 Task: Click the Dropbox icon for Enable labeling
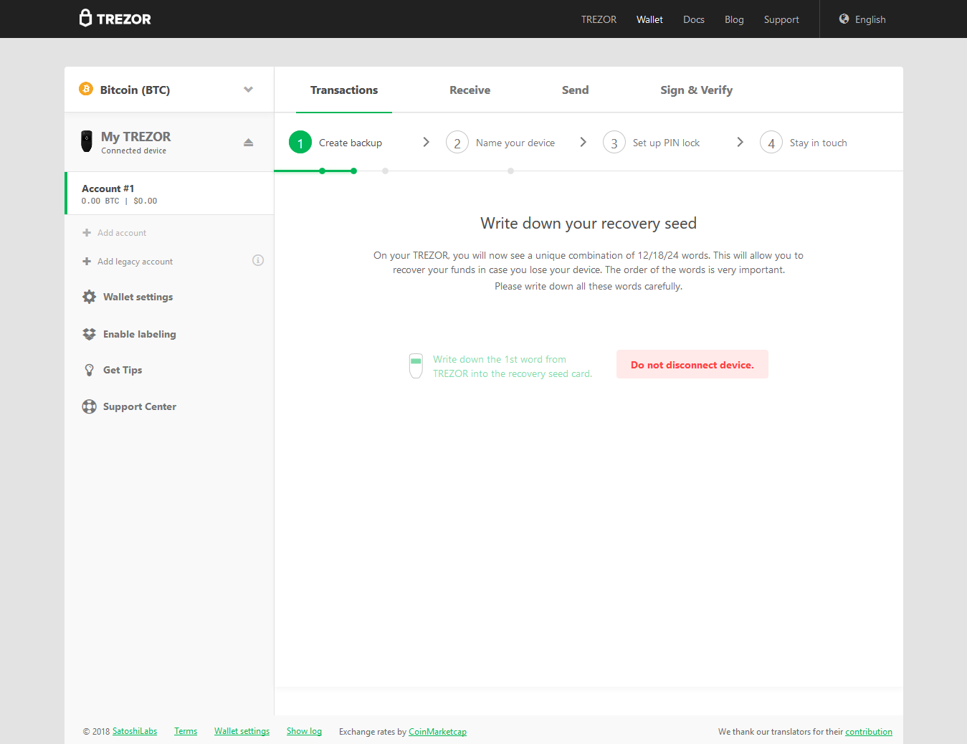[89, 334]
